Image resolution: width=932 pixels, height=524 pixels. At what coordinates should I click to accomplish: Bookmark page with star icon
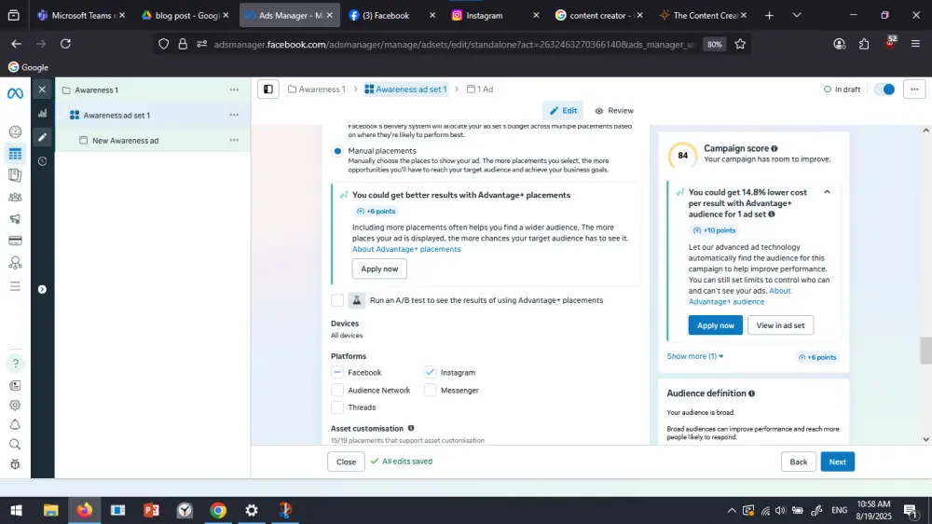click(740, 44)
